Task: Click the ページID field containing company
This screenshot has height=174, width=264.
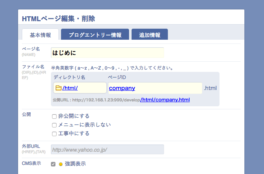Action: tap(155, 88)
